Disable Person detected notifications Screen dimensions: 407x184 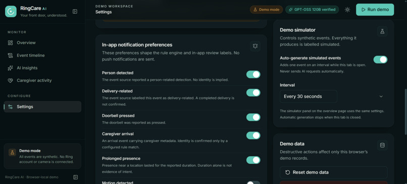click(253, 75)
